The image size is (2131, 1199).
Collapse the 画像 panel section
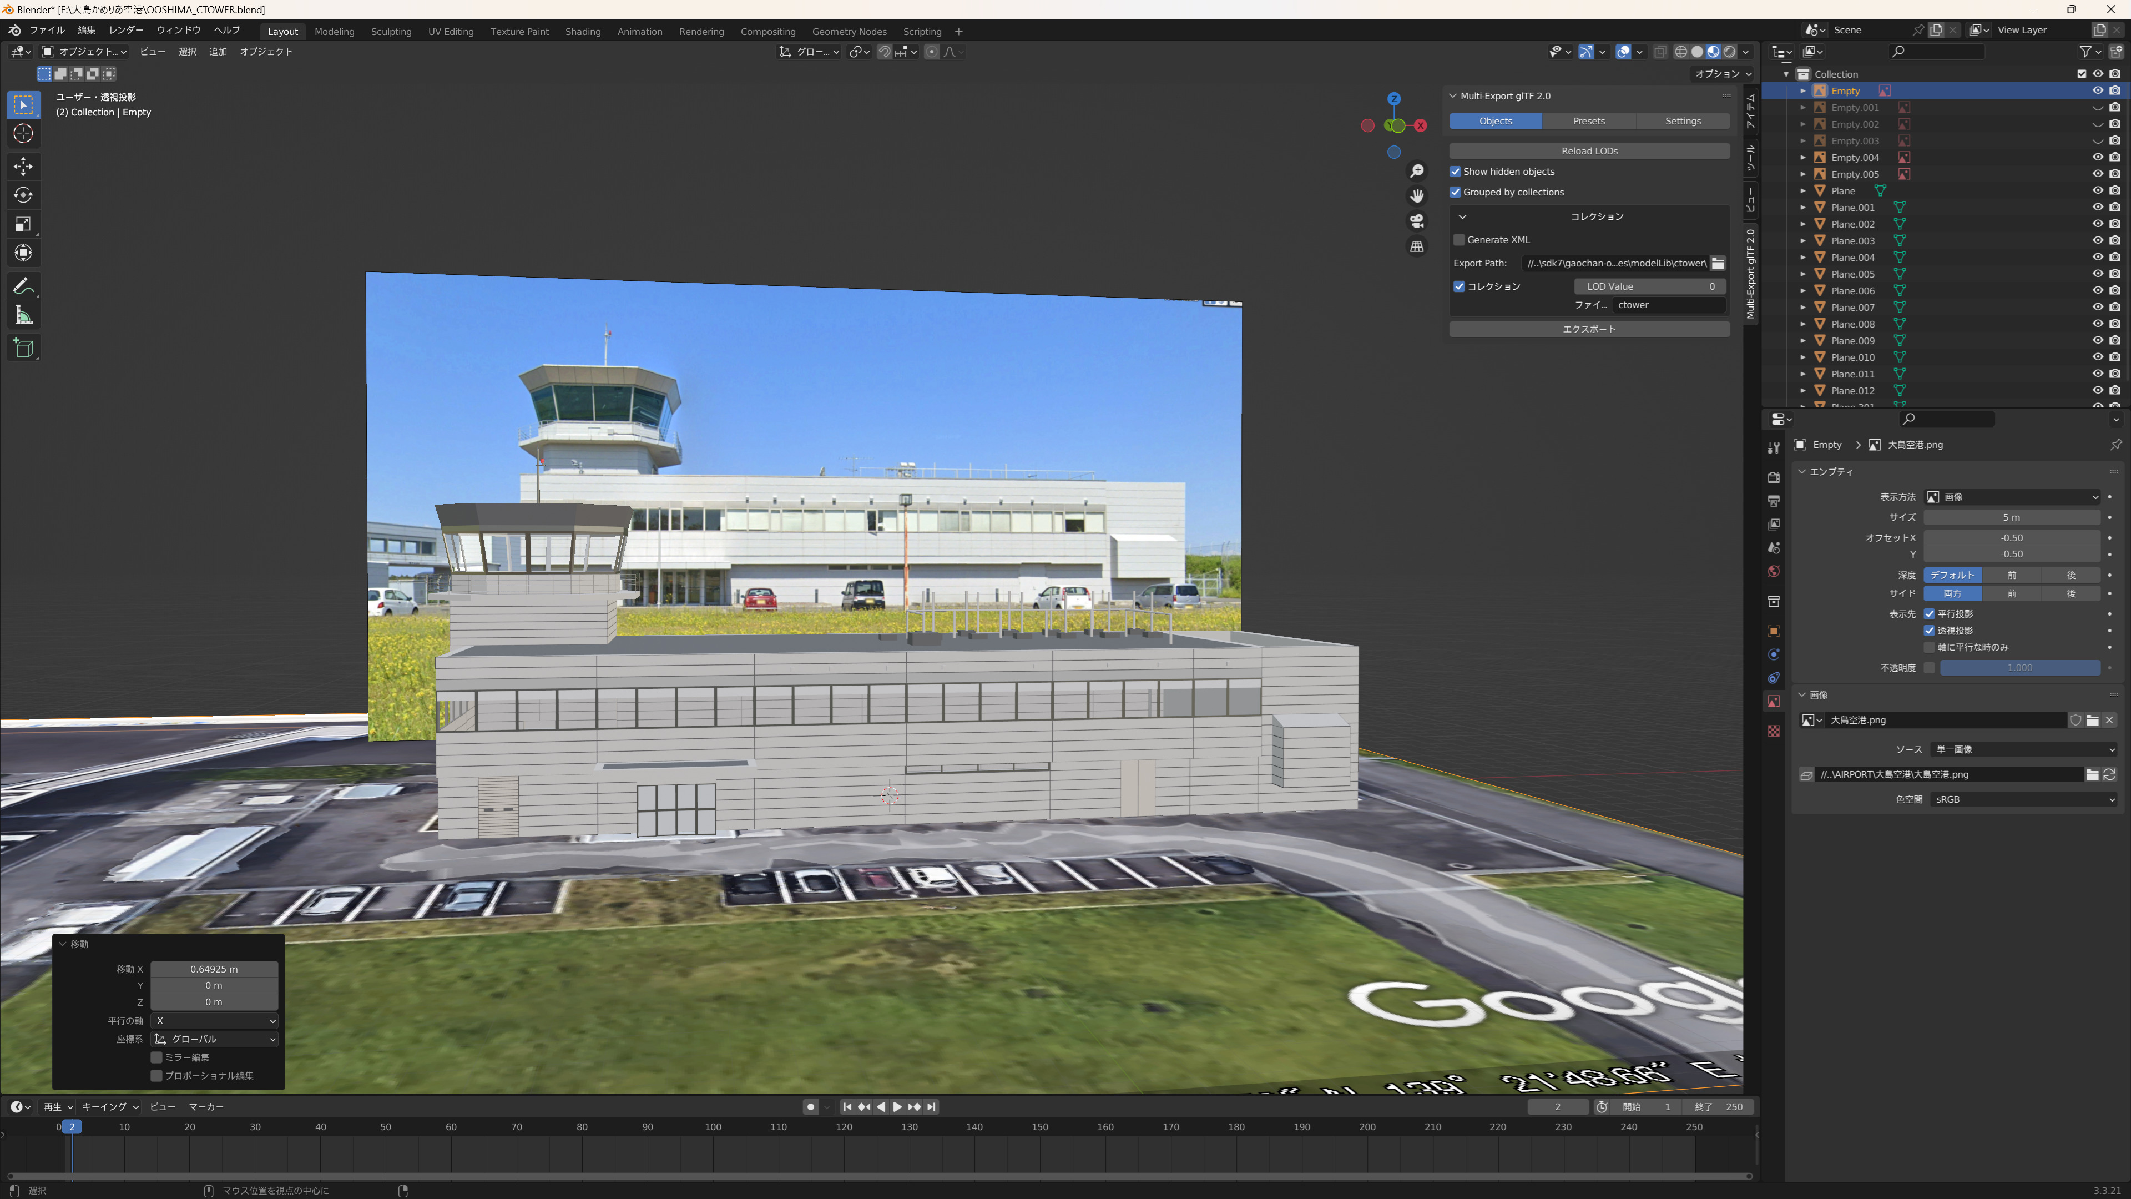[x=1802, y=695]
